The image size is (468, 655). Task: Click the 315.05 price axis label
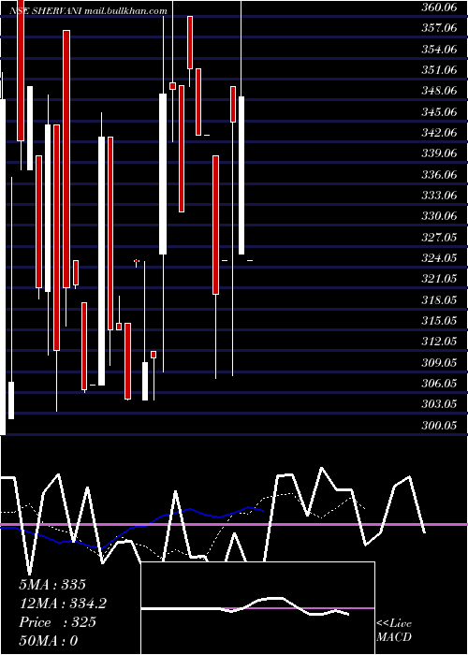pyautogui.click(x=438, y=320)
